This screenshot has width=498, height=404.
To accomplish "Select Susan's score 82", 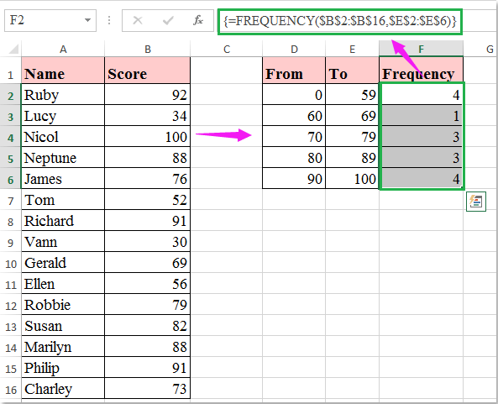I will click(147, 325).
